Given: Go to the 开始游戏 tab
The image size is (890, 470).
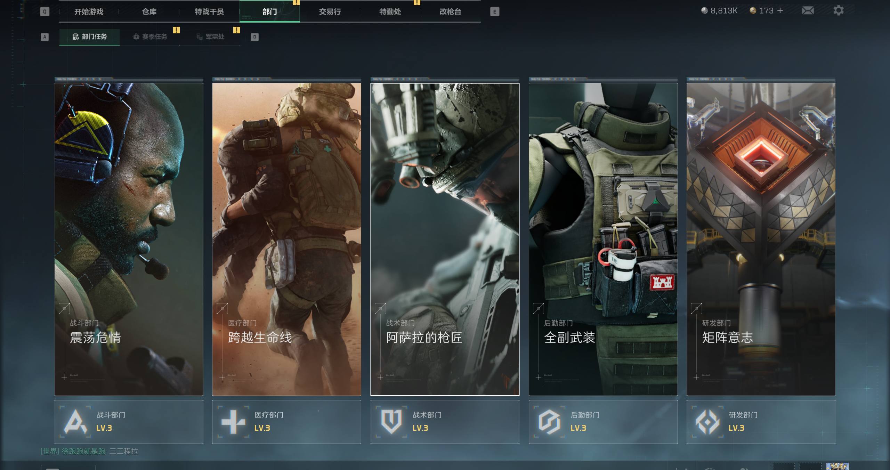Looking at the screenshot, I should coord(89,12).
